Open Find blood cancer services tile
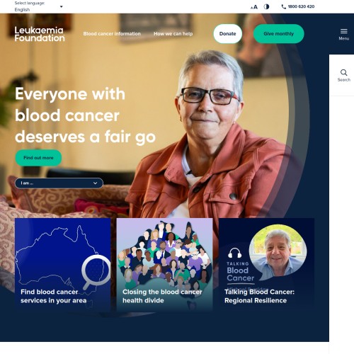Viewport: 354px width, 354px height. click(x=62, y=265)
